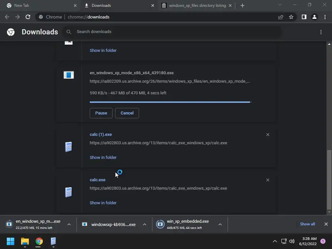Screen dimensions: 332x249
Task: Click the en_windows_xp_mode file icon in list
Action: click(x=69, y=75)
